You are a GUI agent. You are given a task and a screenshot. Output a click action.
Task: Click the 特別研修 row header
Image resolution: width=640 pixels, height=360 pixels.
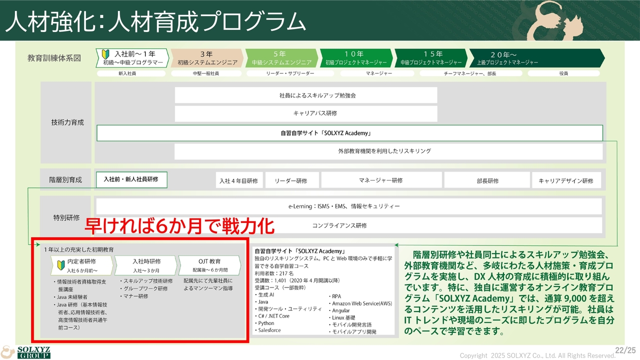pyautogui.click(x=66, y=217)
